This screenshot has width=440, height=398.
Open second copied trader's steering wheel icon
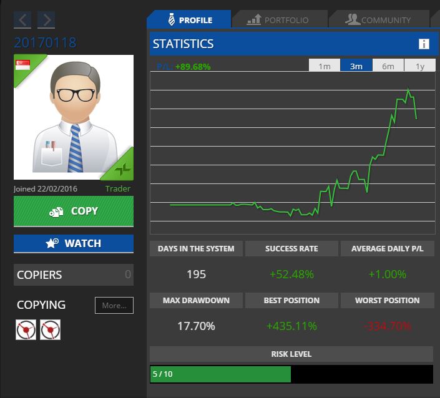[x=50, y=329]
